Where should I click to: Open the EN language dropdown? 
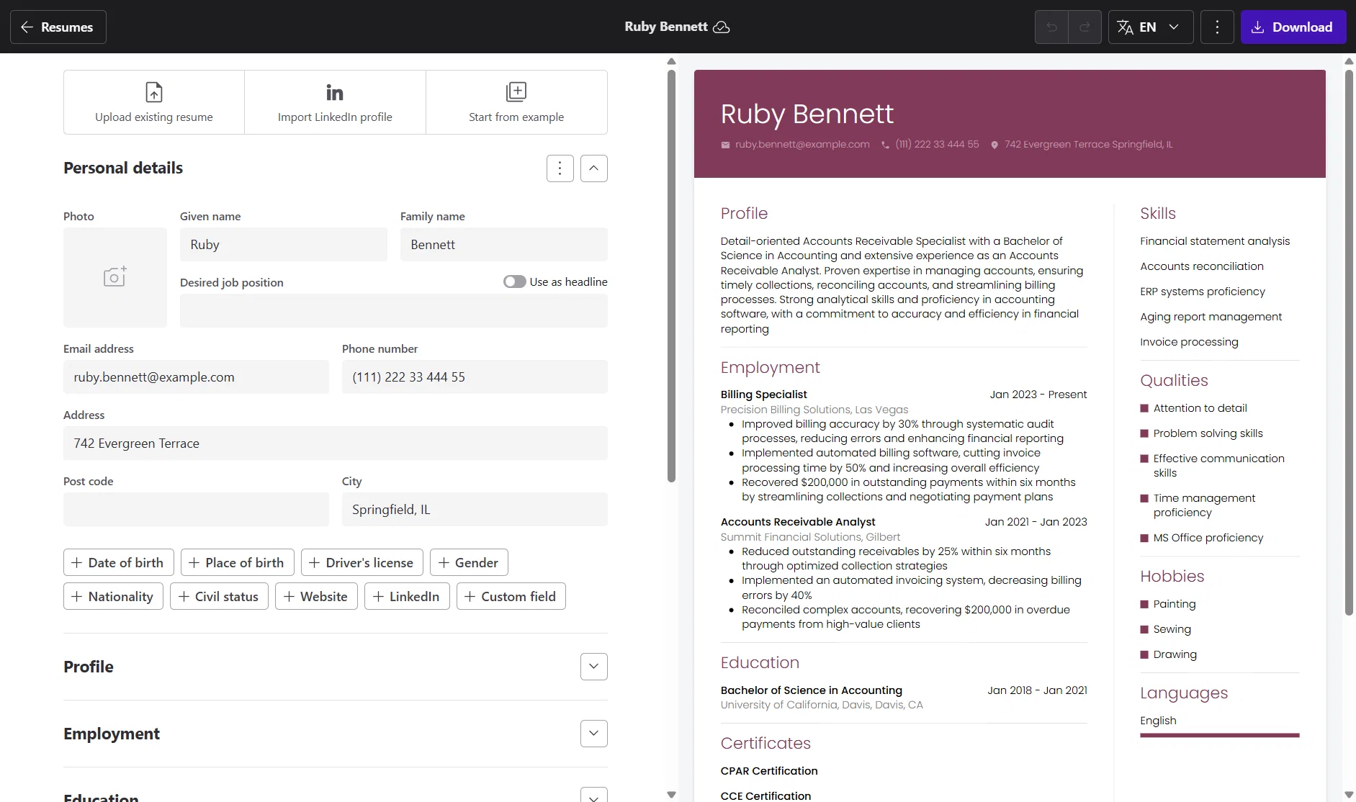tap(1150, 27)
